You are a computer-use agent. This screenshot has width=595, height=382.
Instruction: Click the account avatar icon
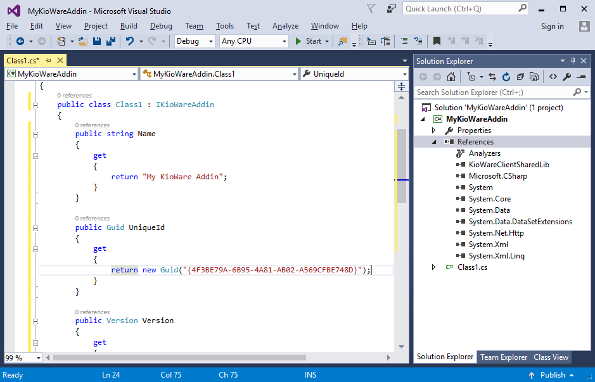tap(584, 26)
